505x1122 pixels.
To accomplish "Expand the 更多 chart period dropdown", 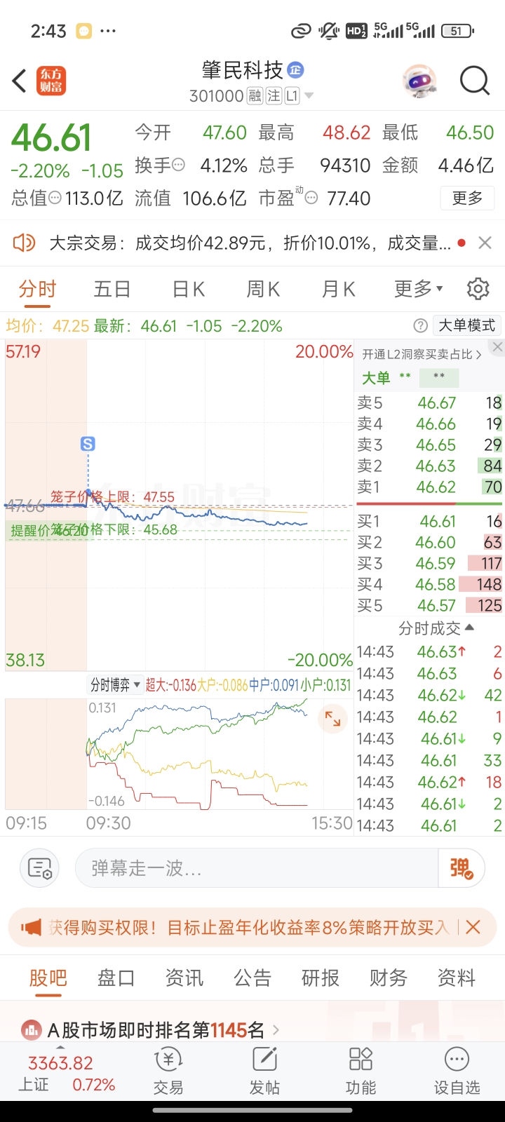I will [419, 288].
